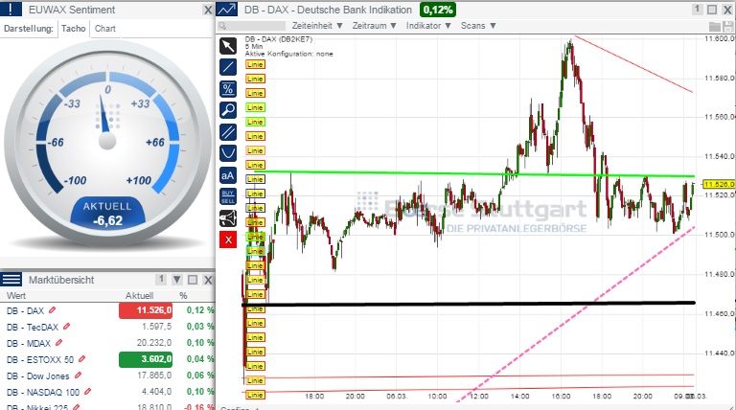
Task: Click the 20.232,0 MDAX value
Action: pyautogui.click(x=154, y=343)
